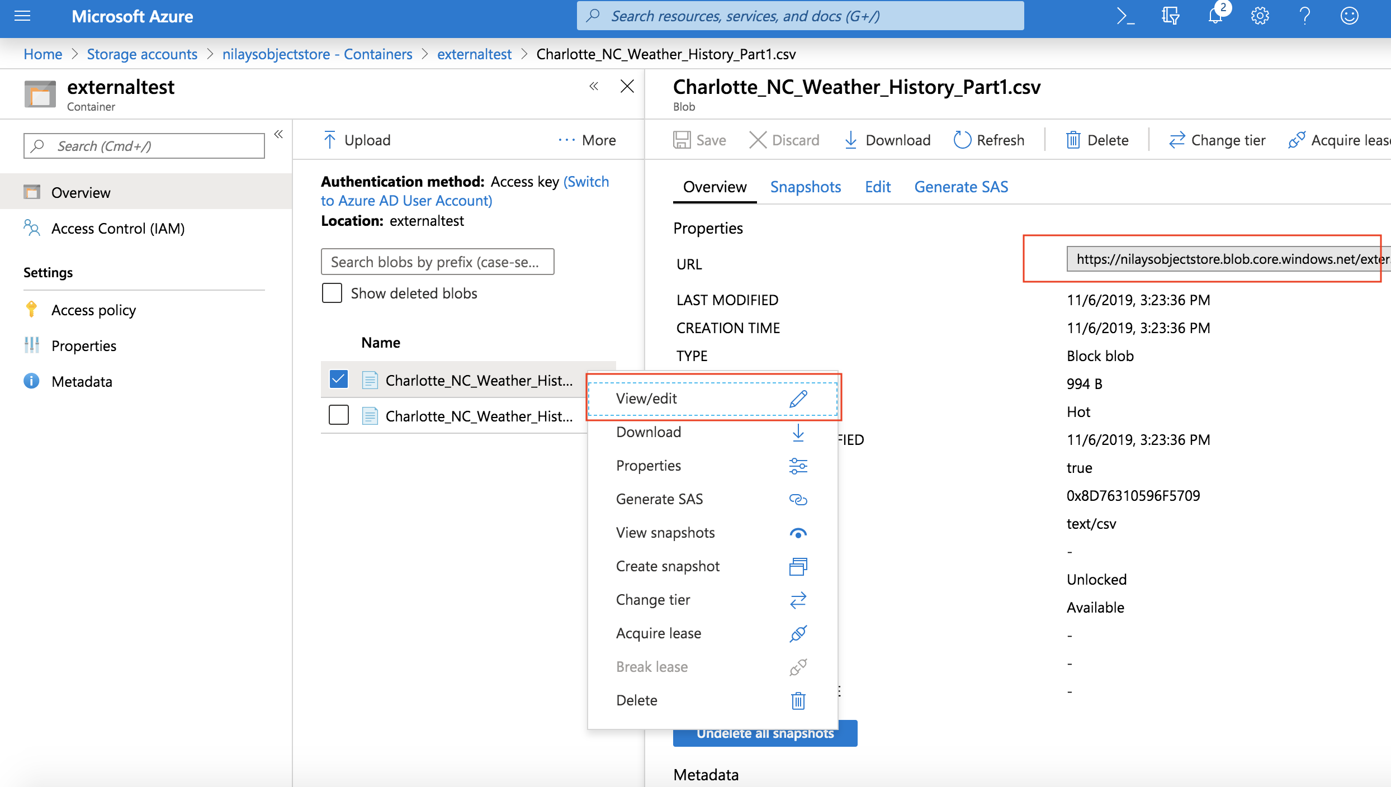Image resolution: width=1391 pixels, height=787 pixels.
Task: Click Delete trash icon in blob toolbar
Action: tap(1073, 140)
